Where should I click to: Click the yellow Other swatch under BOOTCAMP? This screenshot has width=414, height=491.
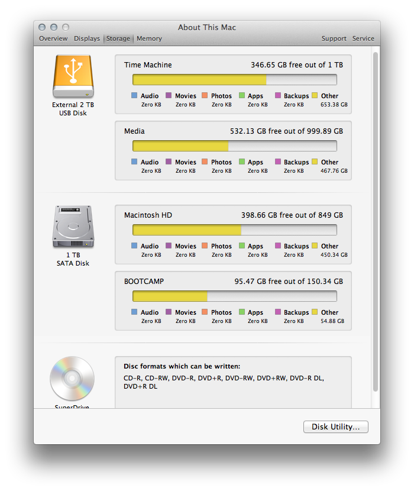coord(315,312)
